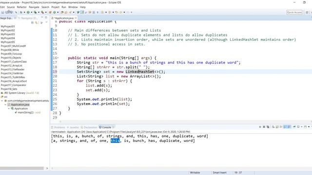This screenshot has height=175, width=312.
Task: Click the green Run button icon
Action: (28, 12)
